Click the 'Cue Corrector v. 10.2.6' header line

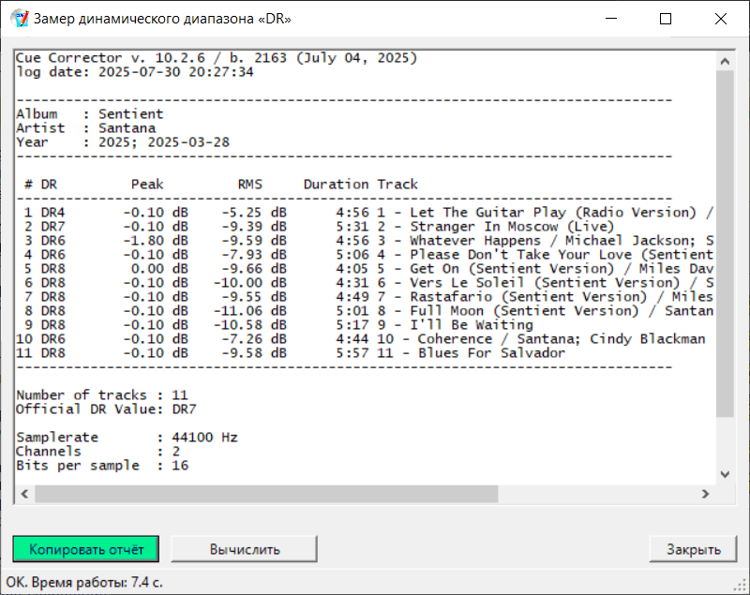pos(217,58)
